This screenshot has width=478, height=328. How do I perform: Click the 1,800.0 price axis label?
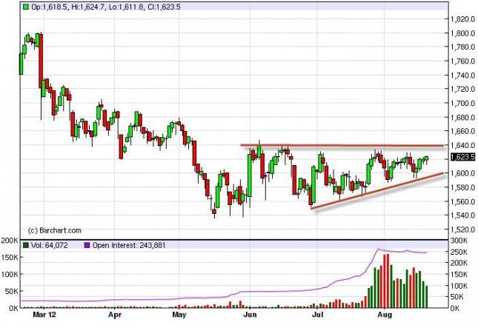(462, 33)
